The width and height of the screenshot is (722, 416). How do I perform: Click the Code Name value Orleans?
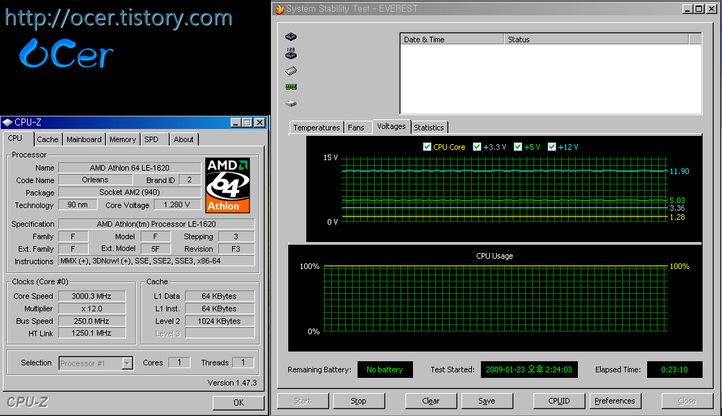(x=96, y=180)
